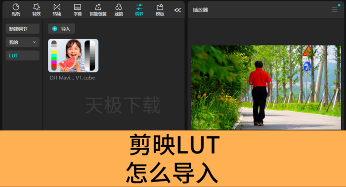Click the DJI Mavi... V1.cube file name
Image resolution: width=346 pixels, height=187 pixels.
(72, 78)
